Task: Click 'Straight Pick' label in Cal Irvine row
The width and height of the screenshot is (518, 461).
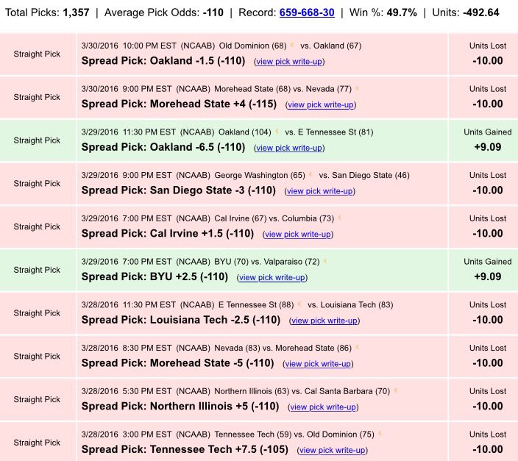Action: [x=37, y=227]
